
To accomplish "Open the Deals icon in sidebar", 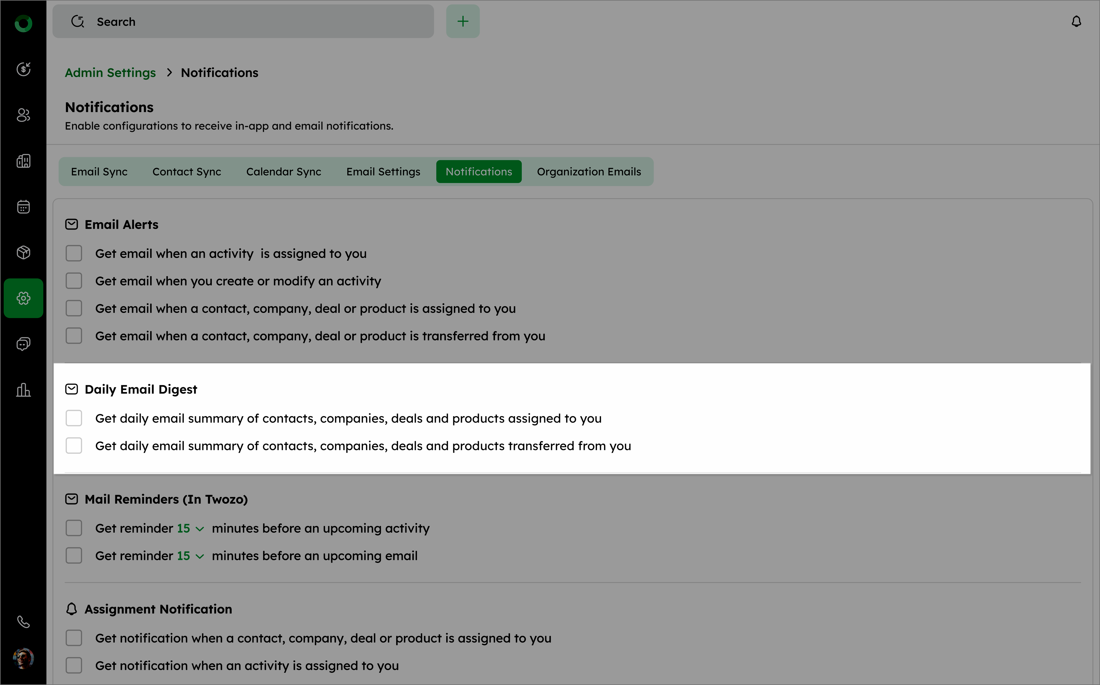I will pyautogui.click(x=23, y=69).
